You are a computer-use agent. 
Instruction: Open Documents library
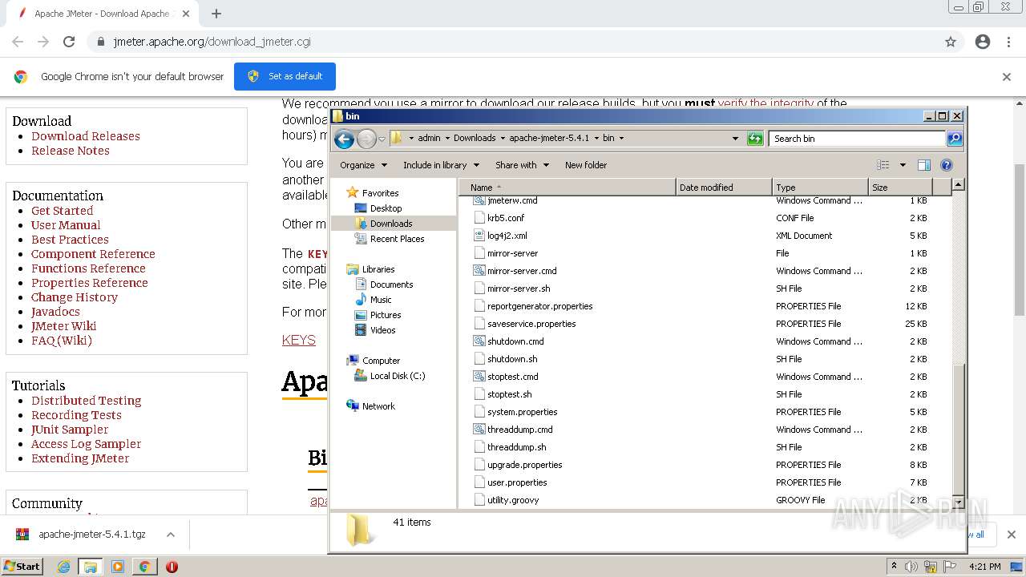click(x=391, y=284)
